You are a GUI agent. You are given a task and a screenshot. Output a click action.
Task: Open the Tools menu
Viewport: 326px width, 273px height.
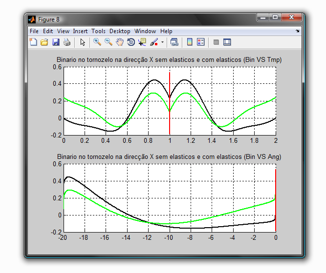98,31
